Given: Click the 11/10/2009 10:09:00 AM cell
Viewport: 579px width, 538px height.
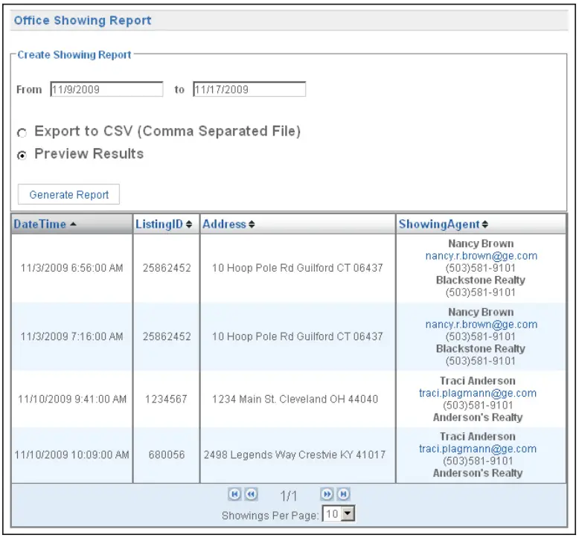Looking at the screenshot, I should tap(71, 455).
